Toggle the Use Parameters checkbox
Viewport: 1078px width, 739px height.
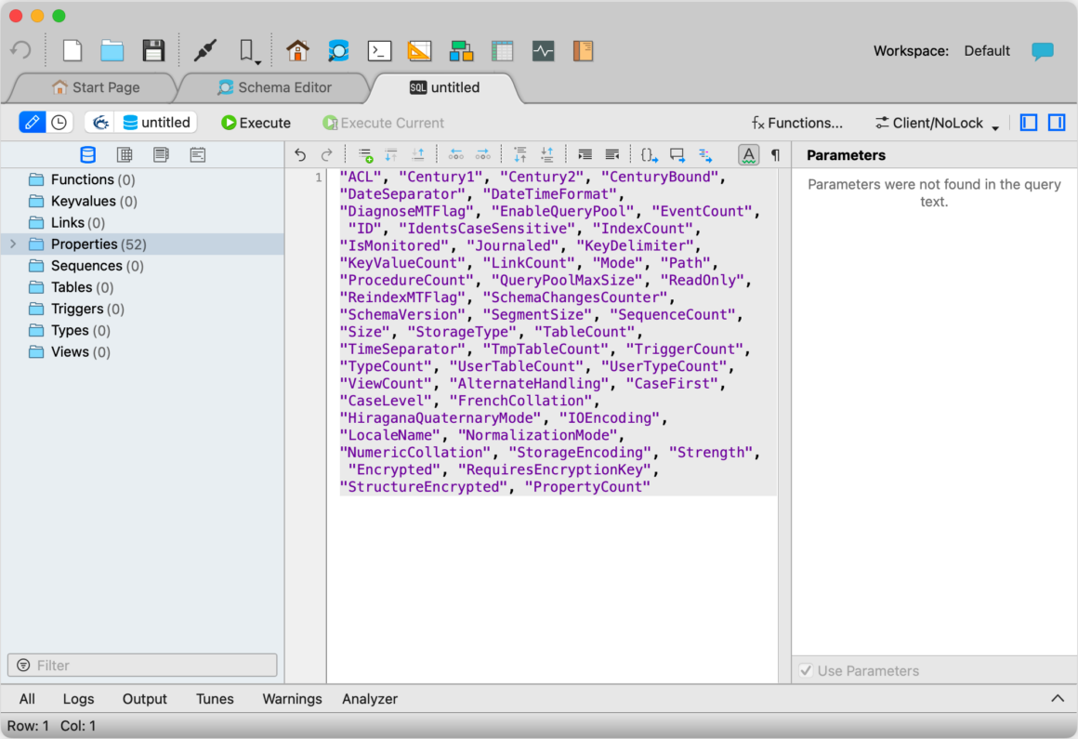click(806, 670)
